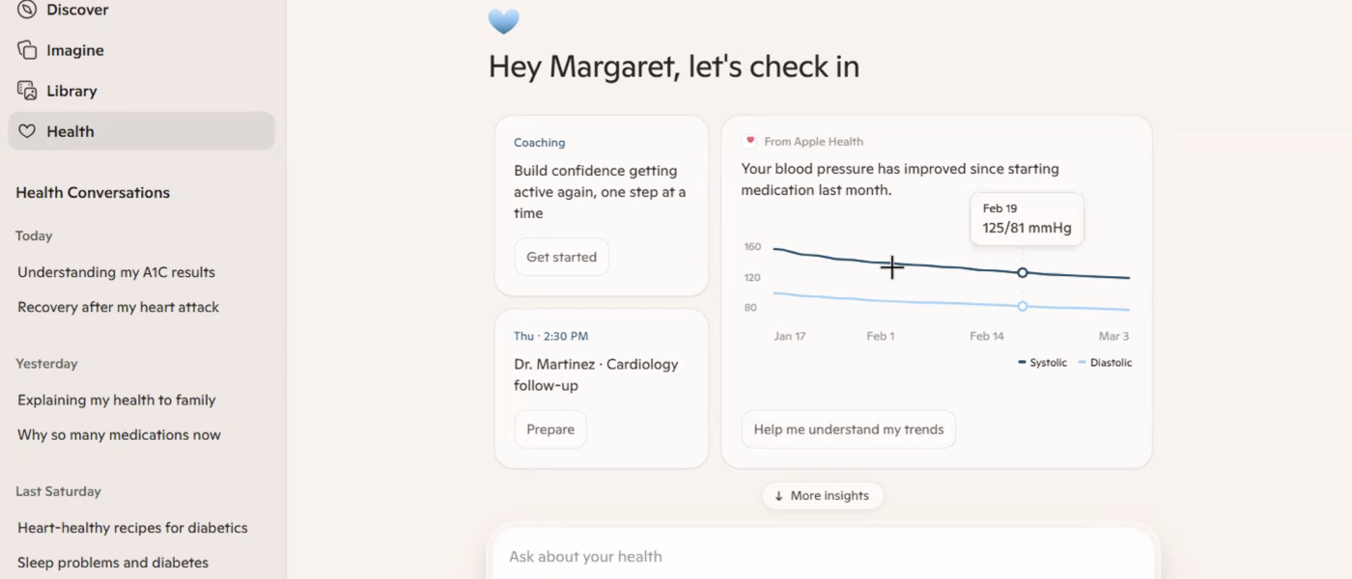Click the Library sidebar icon
The width and height of the screenshot is (1352, 579).
(26, 91)
